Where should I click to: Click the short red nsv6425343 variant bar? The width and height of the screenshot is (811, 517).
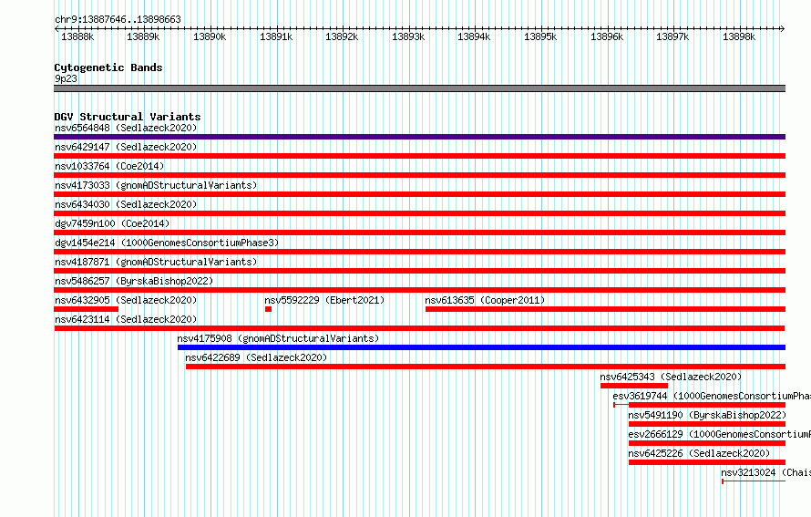pos(634,386)
